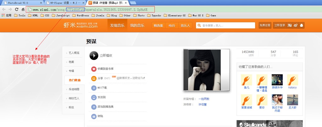
Task: Open the Tools bookmark folder
Action: click(x=20, y=15)
